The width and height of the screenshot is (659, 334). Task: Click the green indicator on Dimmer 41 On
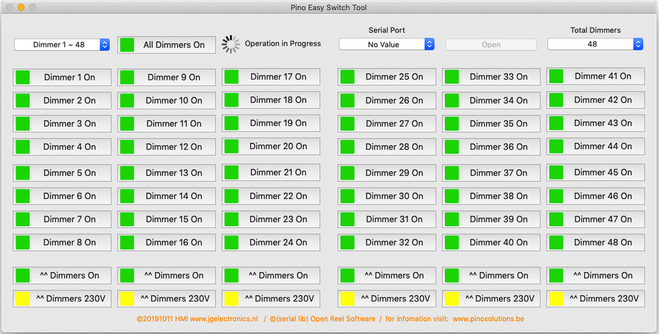click(x=556, y=77)
